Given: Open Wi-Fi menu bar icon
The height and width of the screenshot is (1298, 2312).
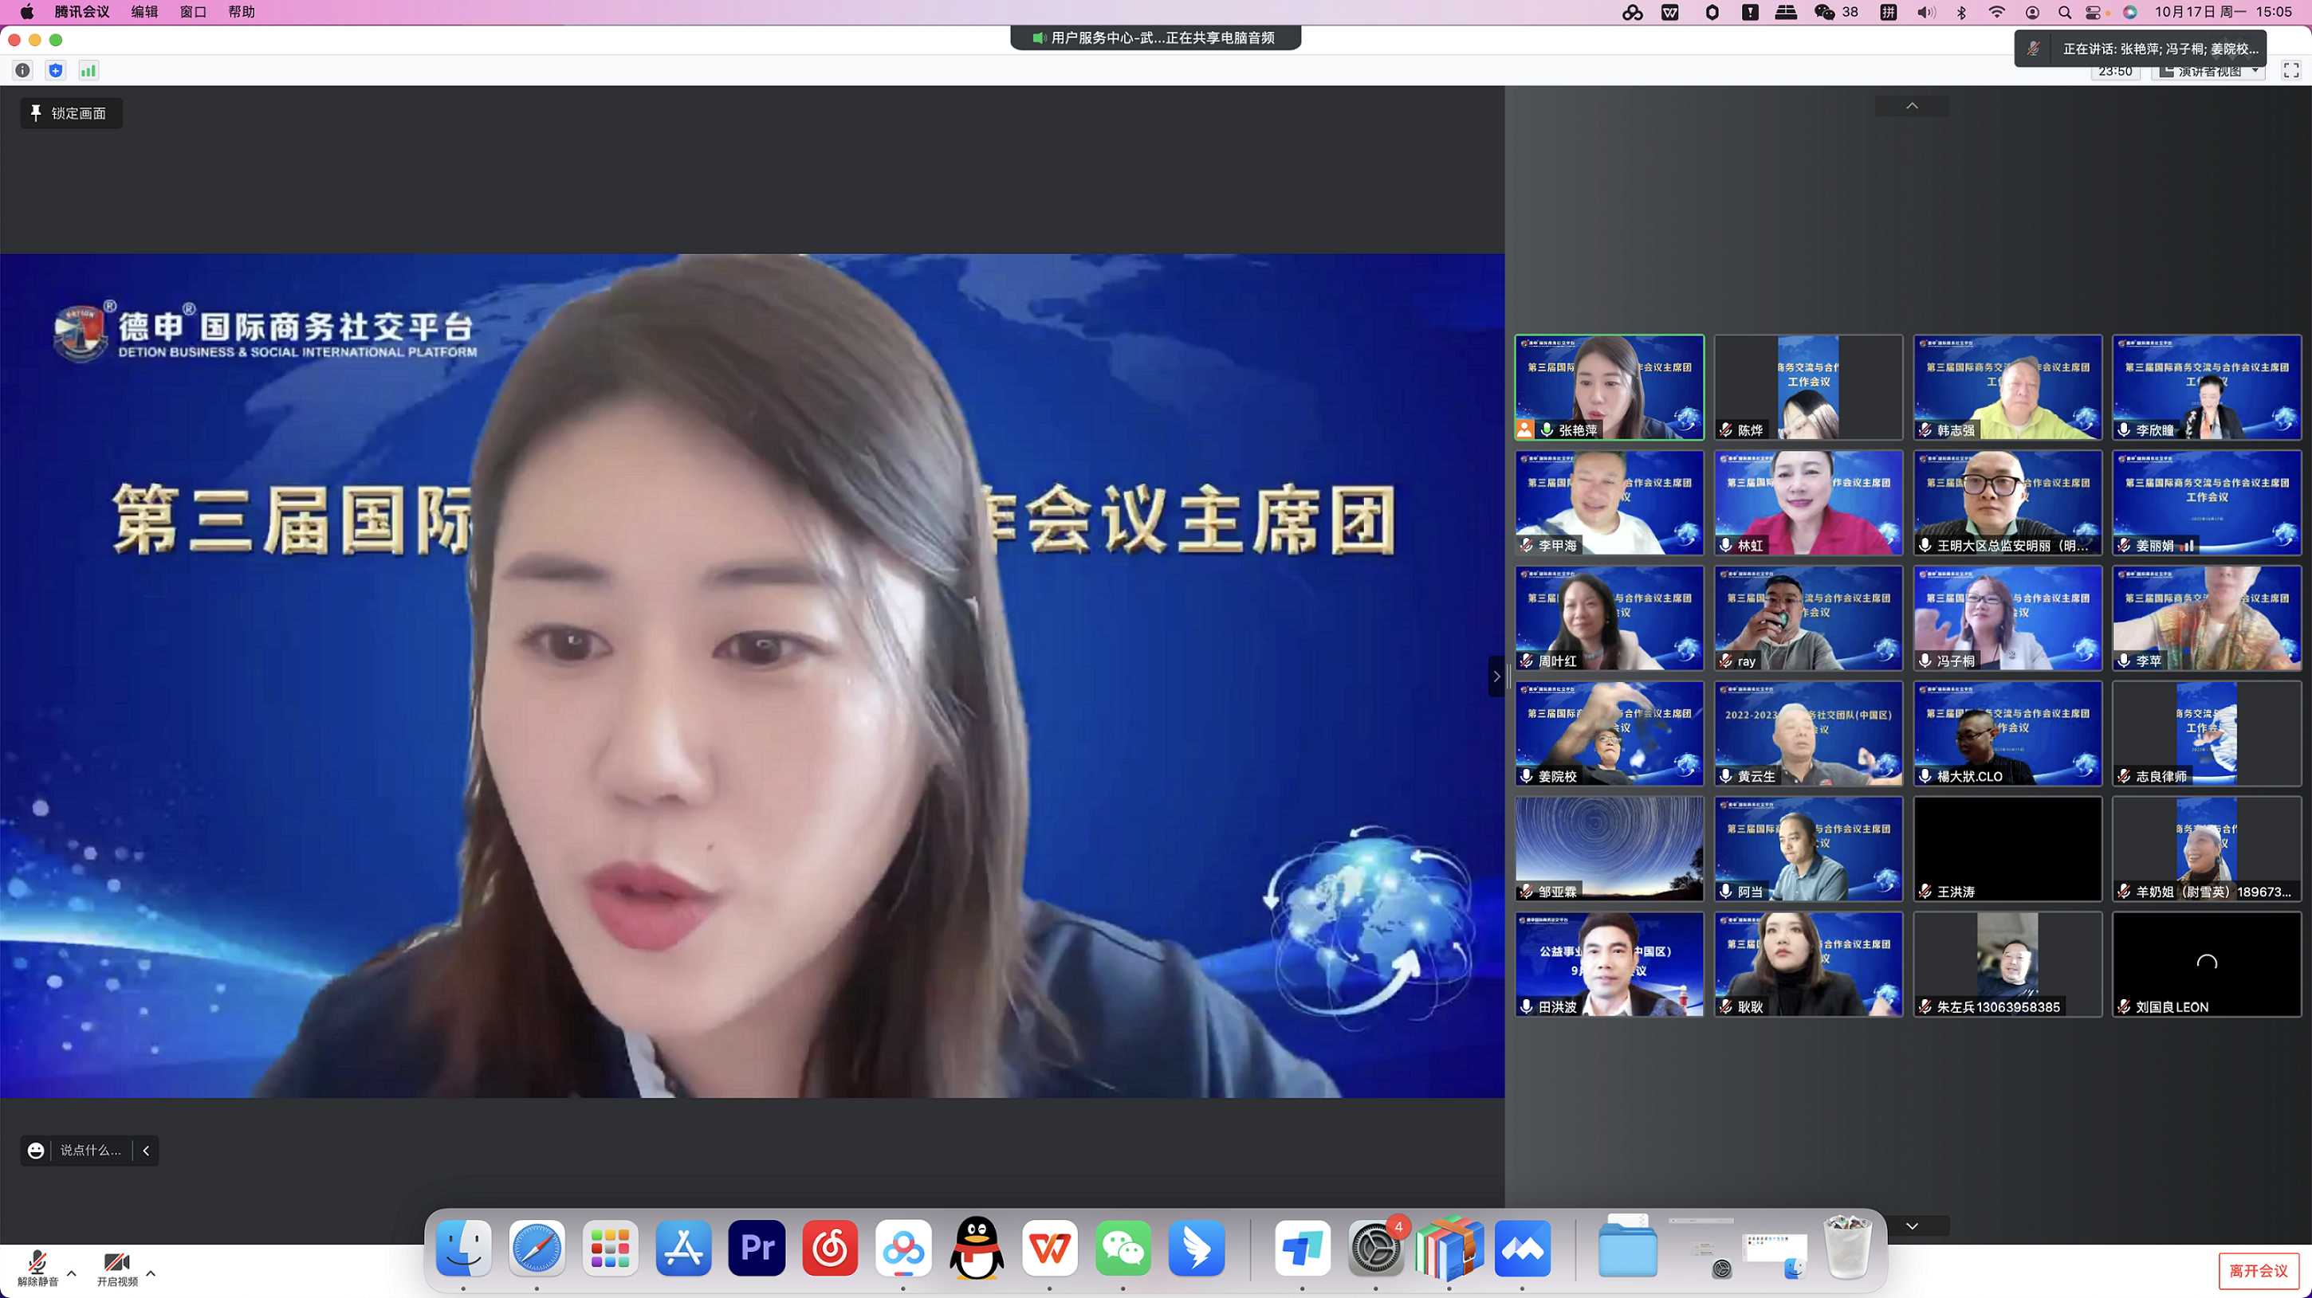Looking at the screenshot, I should click(x=1997, y=12).
